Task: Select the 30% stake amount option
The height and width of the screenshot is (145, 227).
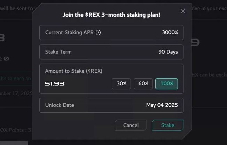Action: click(122, 83)
